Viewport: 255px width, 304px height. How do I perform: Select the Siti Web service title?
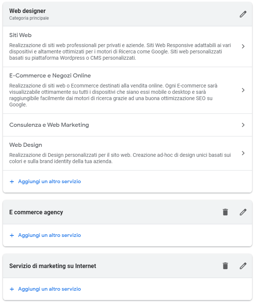point(20,35)
